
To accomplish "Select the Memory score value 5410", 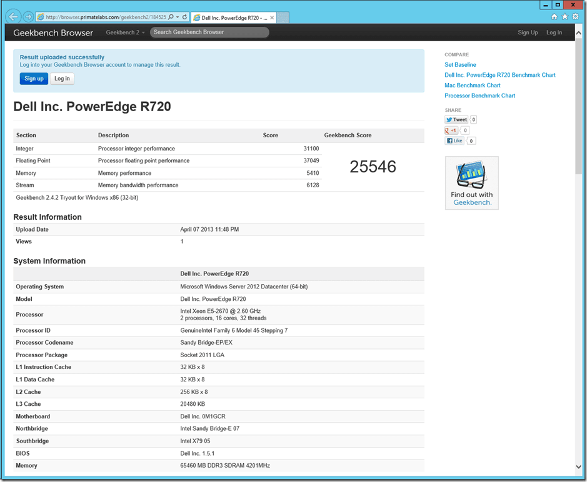I will [x=313, y=173].
